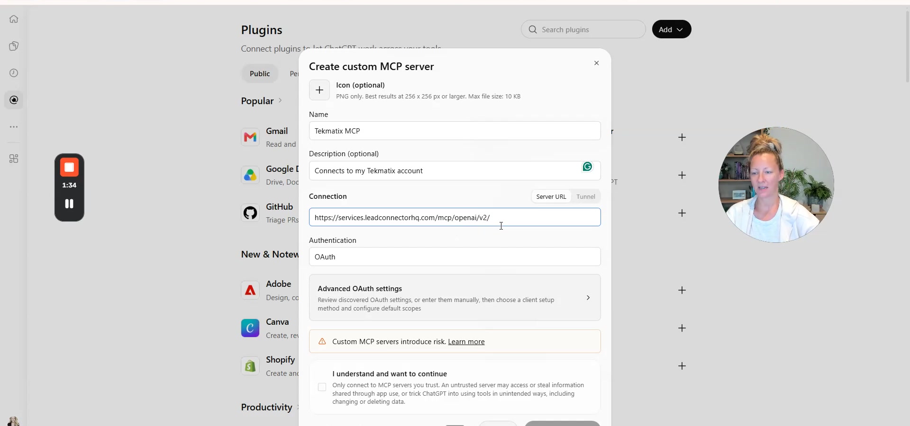Open the Add dropdown button
Image resolution: width=910 pixels, height=426 pixels.
tap(672, 29)
